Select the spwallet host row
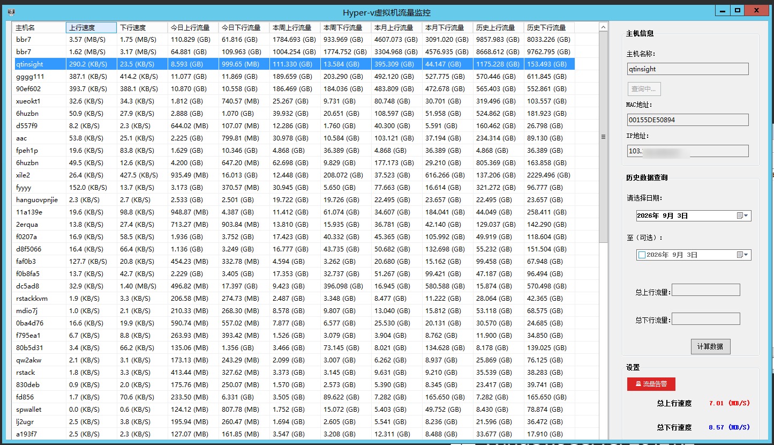This screenshot has height=445, width=774. point(294,410)
